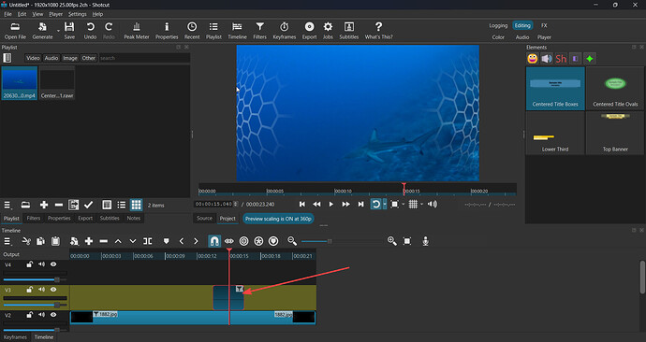Screen dimensions: 646x342
Task: Open Export from the main toolbar
Action: (x=309, y=31)
